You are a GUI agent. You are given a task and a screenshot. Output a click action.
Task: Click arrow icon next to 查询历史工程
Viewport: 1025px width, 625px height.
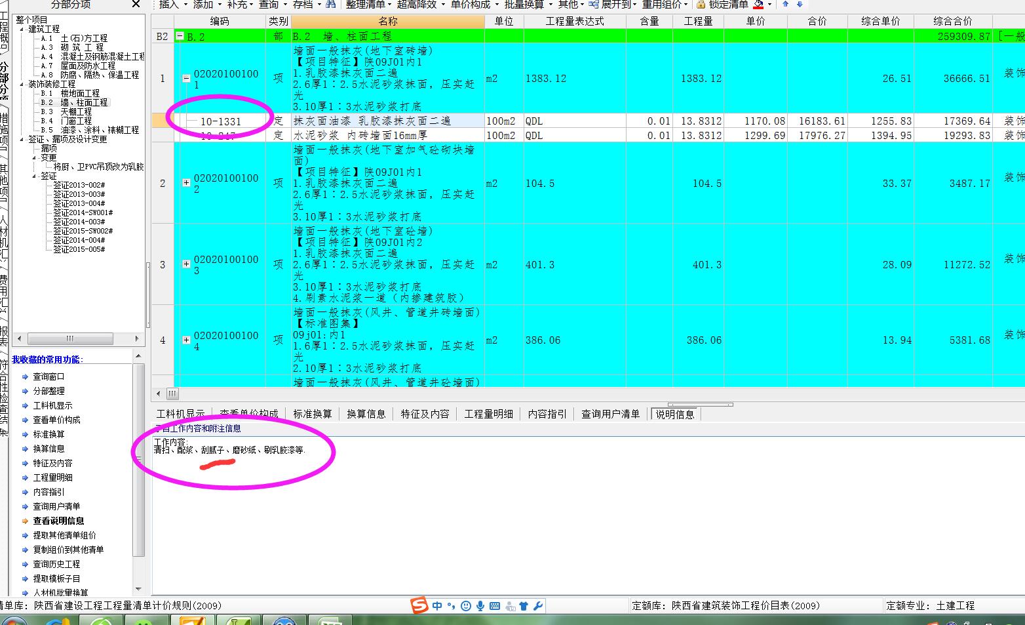coord(26,564)
